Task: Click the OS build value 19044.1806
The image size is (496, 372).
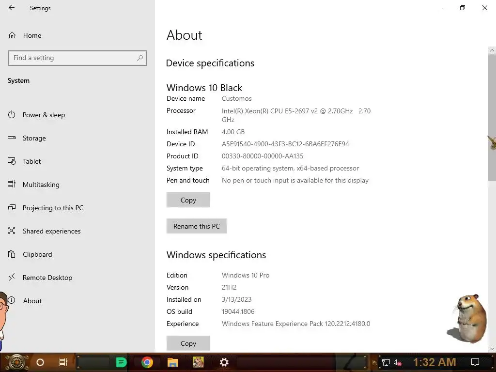Action: click(238, 311)
